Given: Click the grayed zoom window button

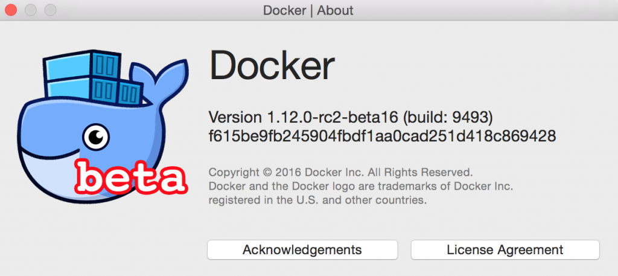Looking at the screenshot, I should coord(51,10).
